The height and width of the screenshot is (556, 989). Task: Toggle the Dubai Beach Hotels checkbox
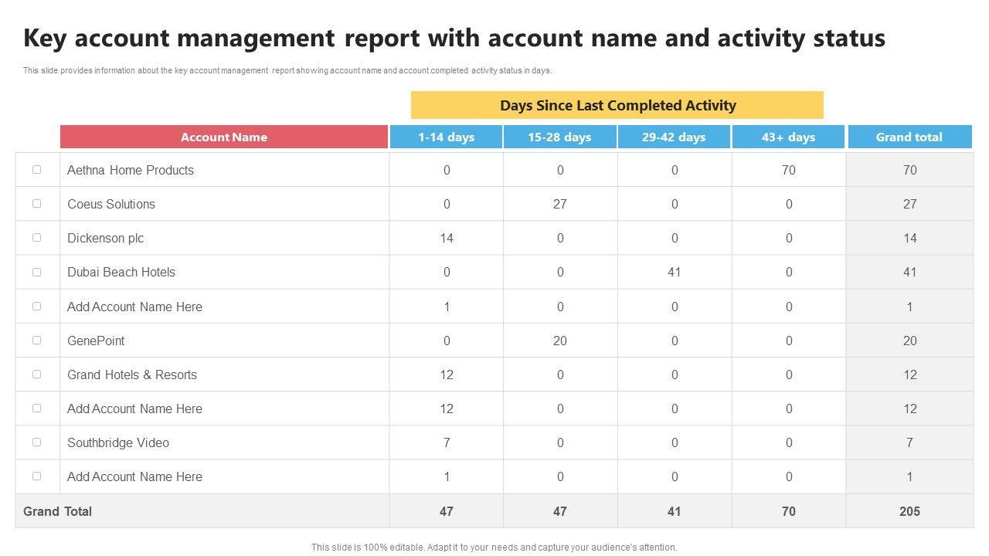pos(36,272)
